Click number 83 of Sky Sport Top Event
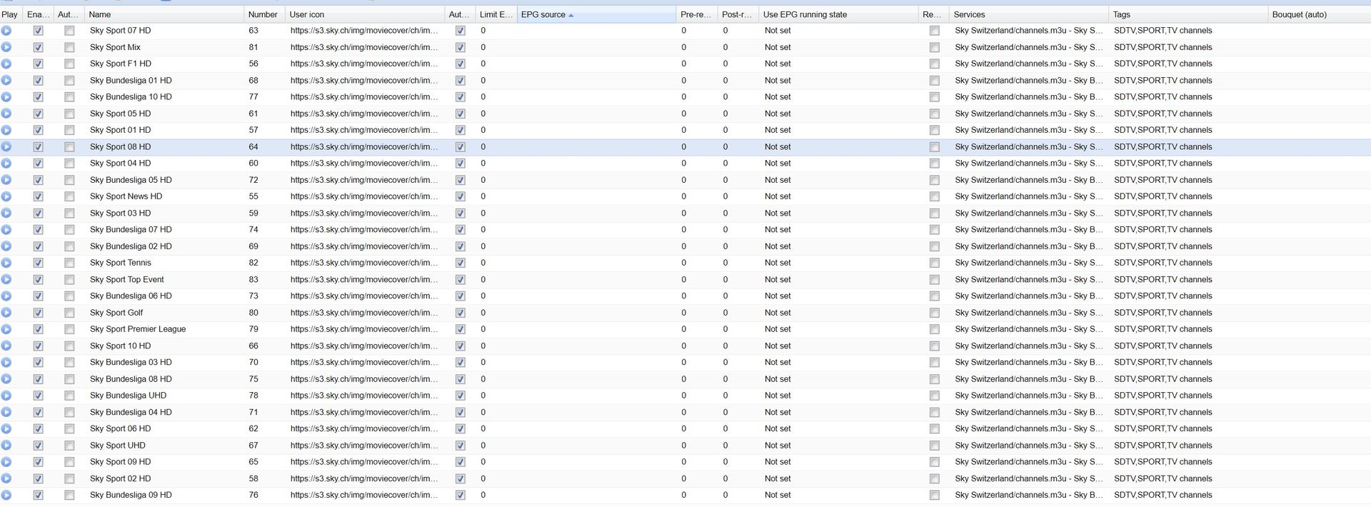Image resolution: width=1371 pixels, height=517 pixels. 253,280
